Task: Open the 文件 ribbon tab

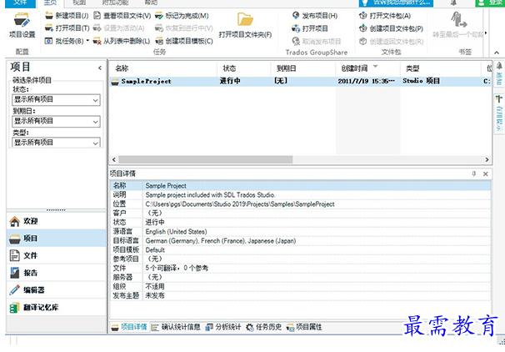Action: pyautogui.click(x=20, y=3)
